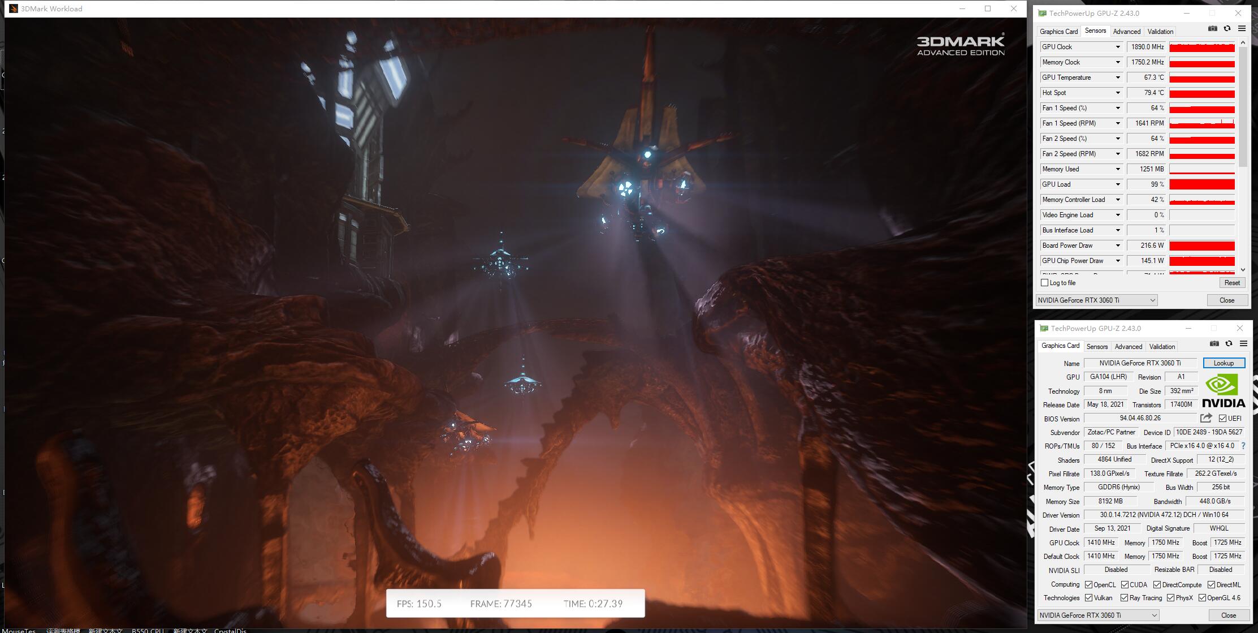Image resolution: width=1258 pixels, height=633 pixels.
Task: Expand the GPU Clock sensor dropdown
Action: (x=1117, y=47)
